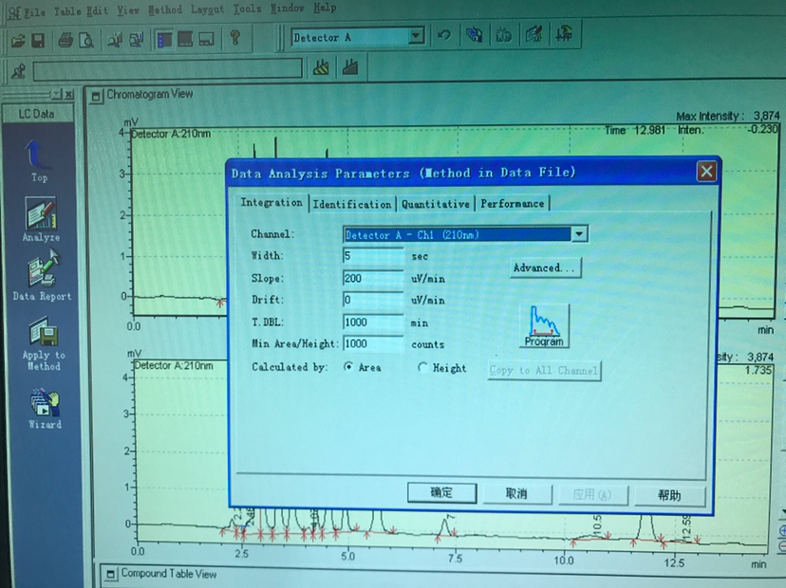Open the Help menu
Viewport: 786px width, 588px height.
pos(325,8)
